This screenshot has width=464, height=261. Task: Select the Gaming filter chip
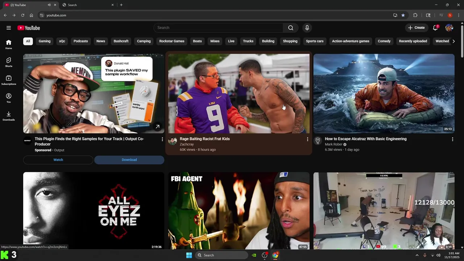click(x=45, y=41)
